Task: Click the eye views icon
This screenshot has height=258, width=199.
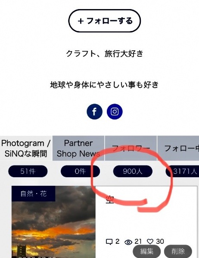Action: pos(128,242)
